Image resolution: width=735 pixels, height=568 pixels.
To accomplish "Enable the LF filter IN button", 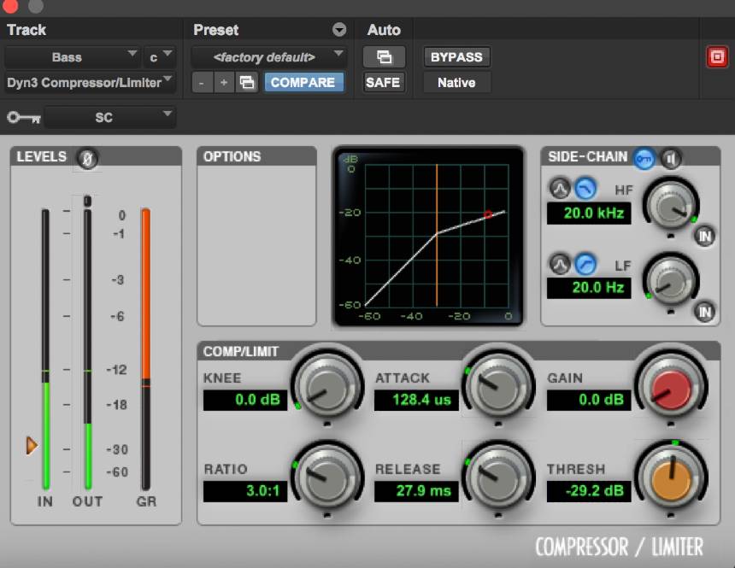I will [705, 312].
